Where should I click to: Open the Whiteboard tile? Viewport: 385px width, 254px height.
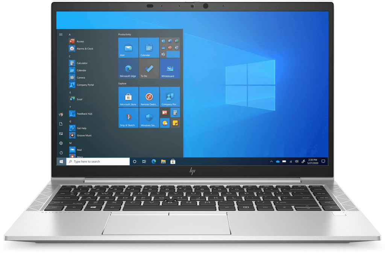pos(170,68)
